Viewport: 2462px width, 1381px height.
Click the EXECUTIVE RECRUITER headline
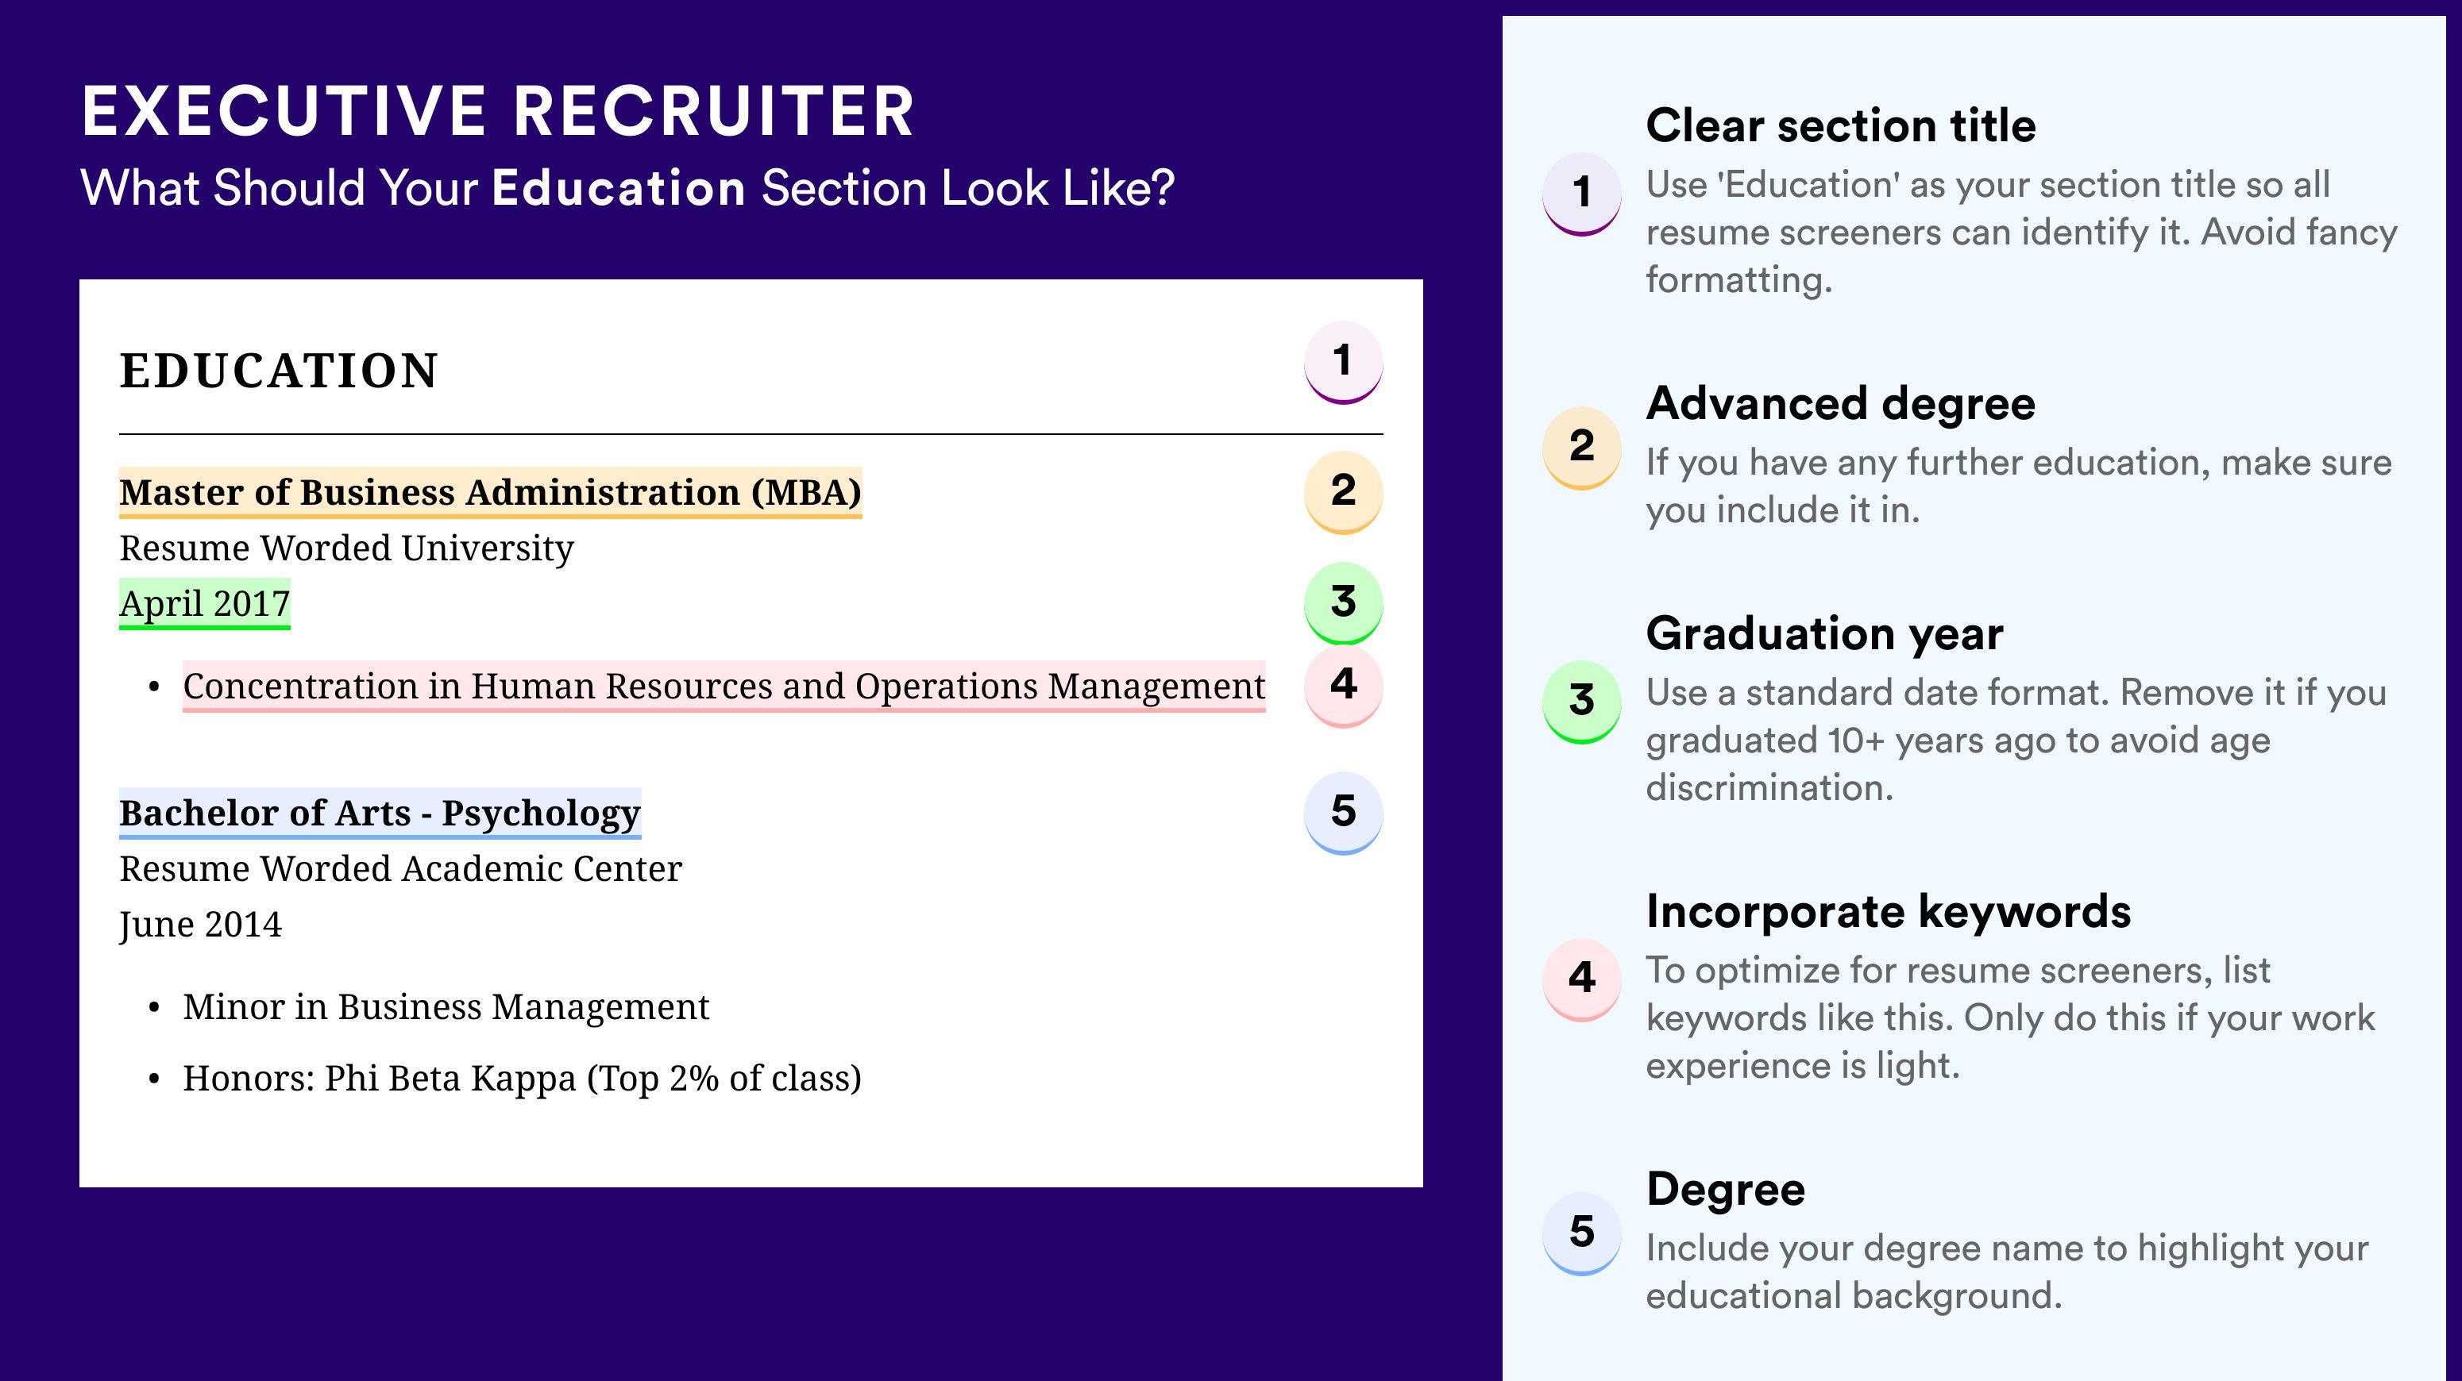[x=498, y=112]
